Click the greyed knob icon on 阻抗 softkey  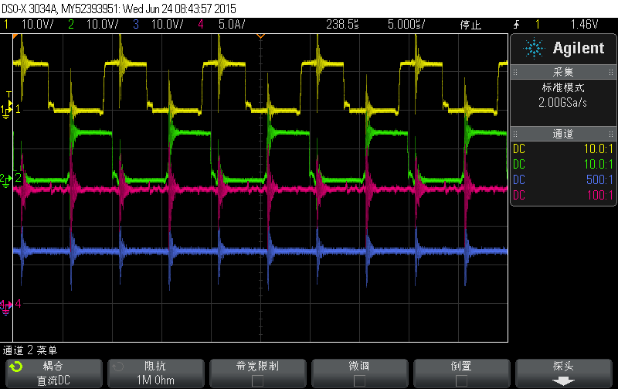coord(118,367)
